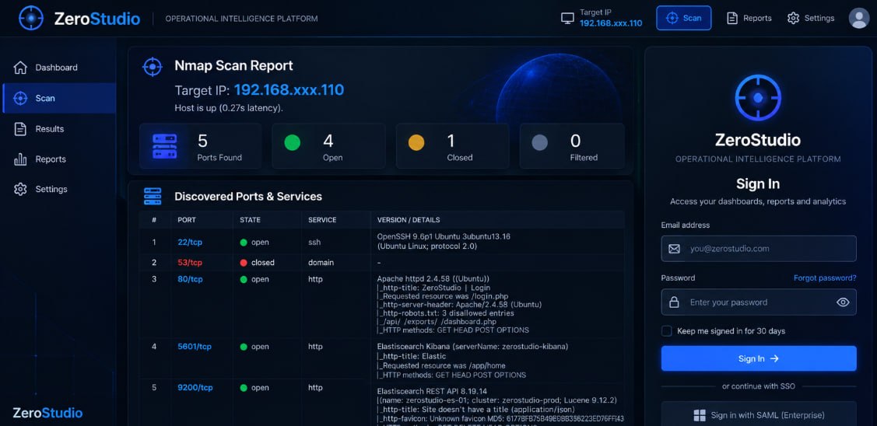
Task: Click the Dashboard home icon in sidebar
Action: pyautogui.click(x=20, y=68)
